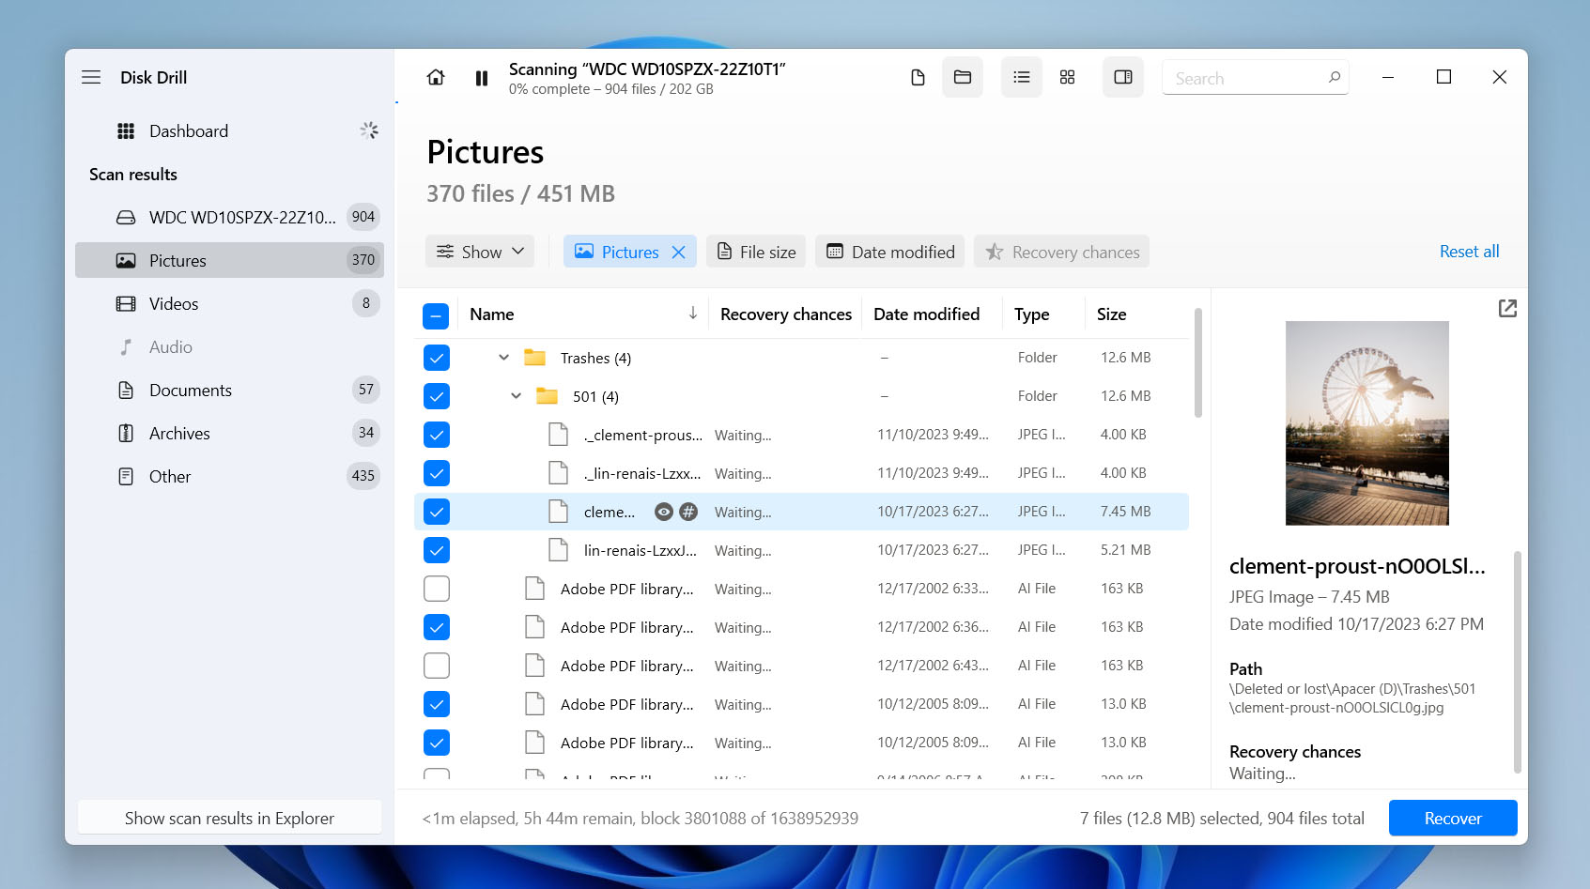Pop out the preview with the external icon
Screen dimensions: 1590x889
click(1507, 308)
